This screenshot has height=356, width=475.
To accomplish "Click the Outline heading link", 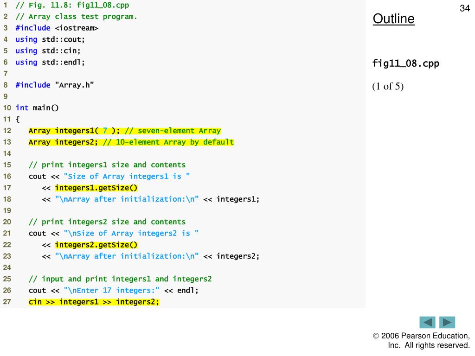I will [x=393, y=19].
